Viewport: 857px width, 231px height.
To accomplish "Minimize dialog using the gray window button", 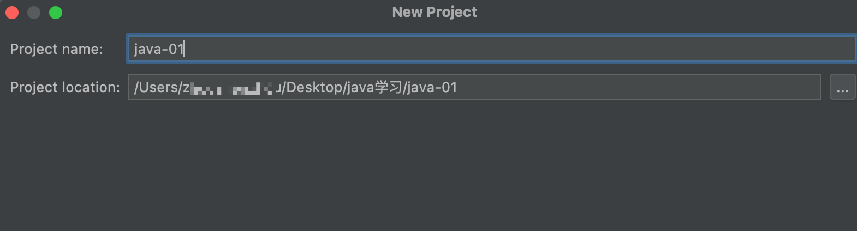I will tap(34, 13).
